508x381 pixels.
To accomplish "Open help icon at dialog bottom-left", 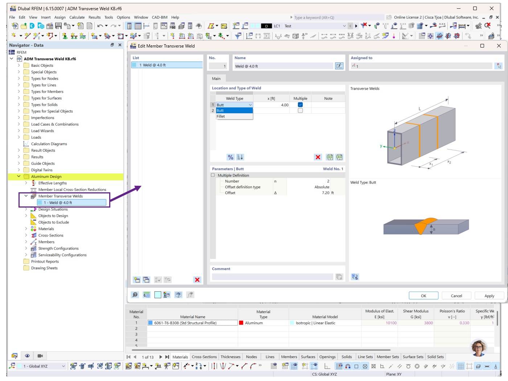I will (x=135, y=295).
